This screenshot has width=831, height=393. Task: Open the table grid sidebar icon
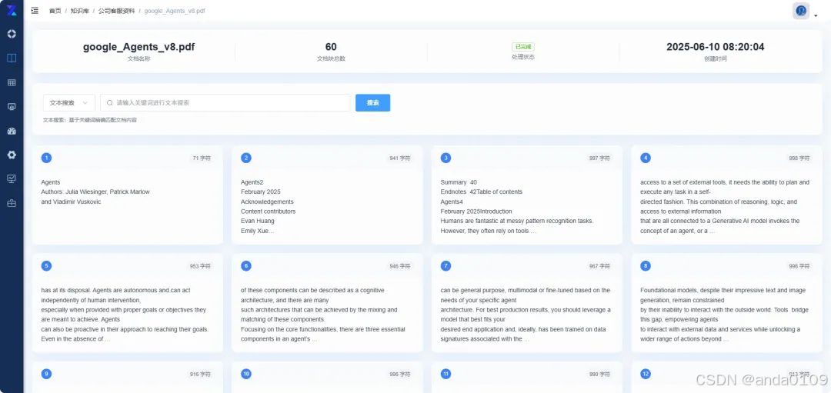tap(12, 82)
